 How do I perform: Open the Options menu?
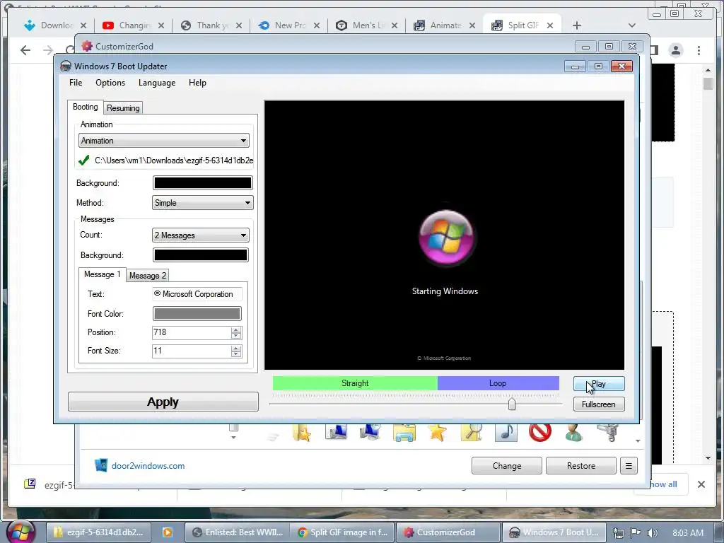pos(110,83)
